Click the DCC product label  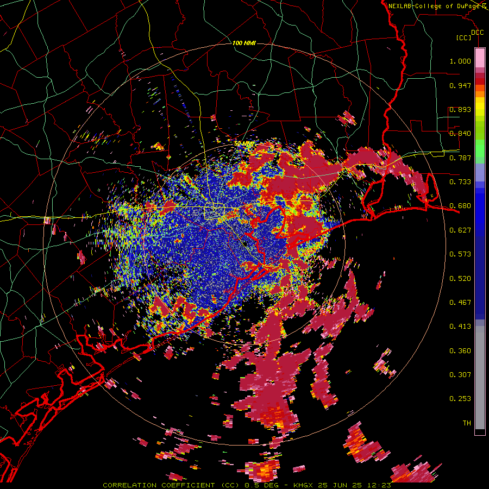(477, 32)
